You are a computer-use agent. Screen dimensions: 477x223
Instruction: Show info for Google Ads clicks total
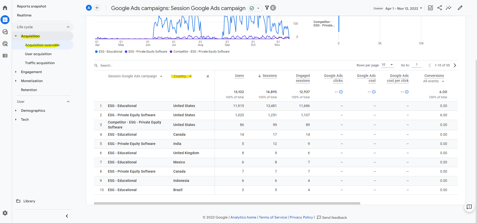tap(341, 92)
